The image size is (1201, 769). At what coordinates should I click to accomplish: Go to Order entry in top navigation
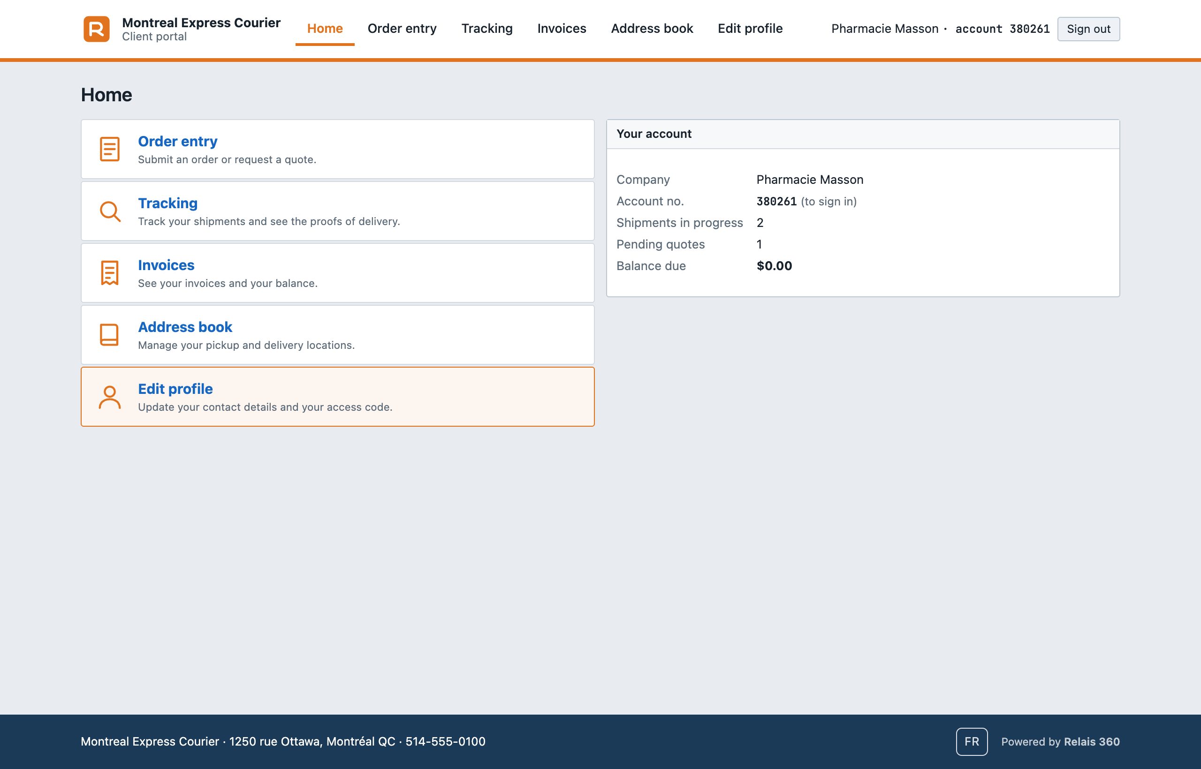coord(402,29)
